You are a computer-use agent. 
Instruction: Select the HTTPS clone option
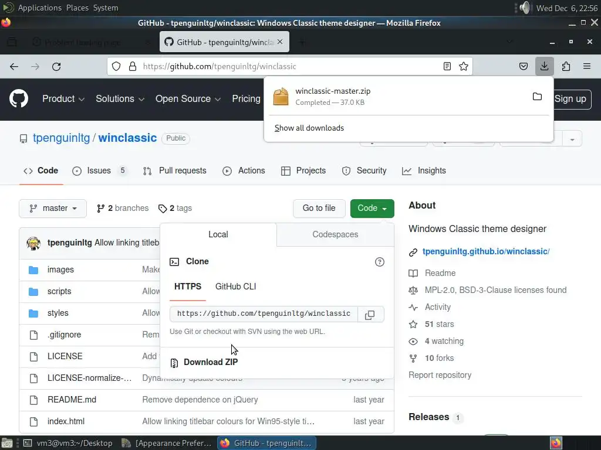point(188,287)
